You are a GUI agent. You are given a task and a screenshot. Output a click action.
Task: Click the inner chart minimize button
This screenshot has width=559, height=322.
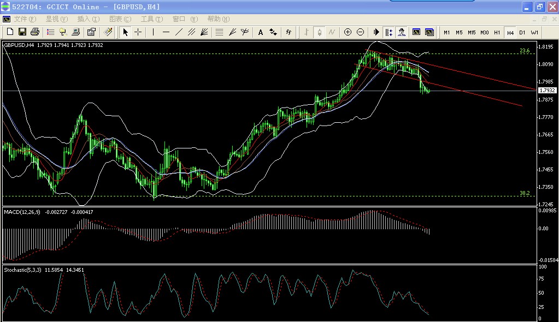click(x=534, y=19)
